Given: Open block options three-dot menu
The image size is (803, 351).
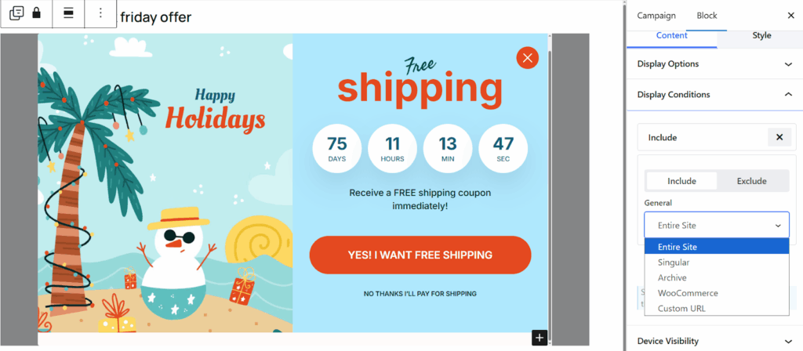Looking at the screenshot, I should pos(100,13).
